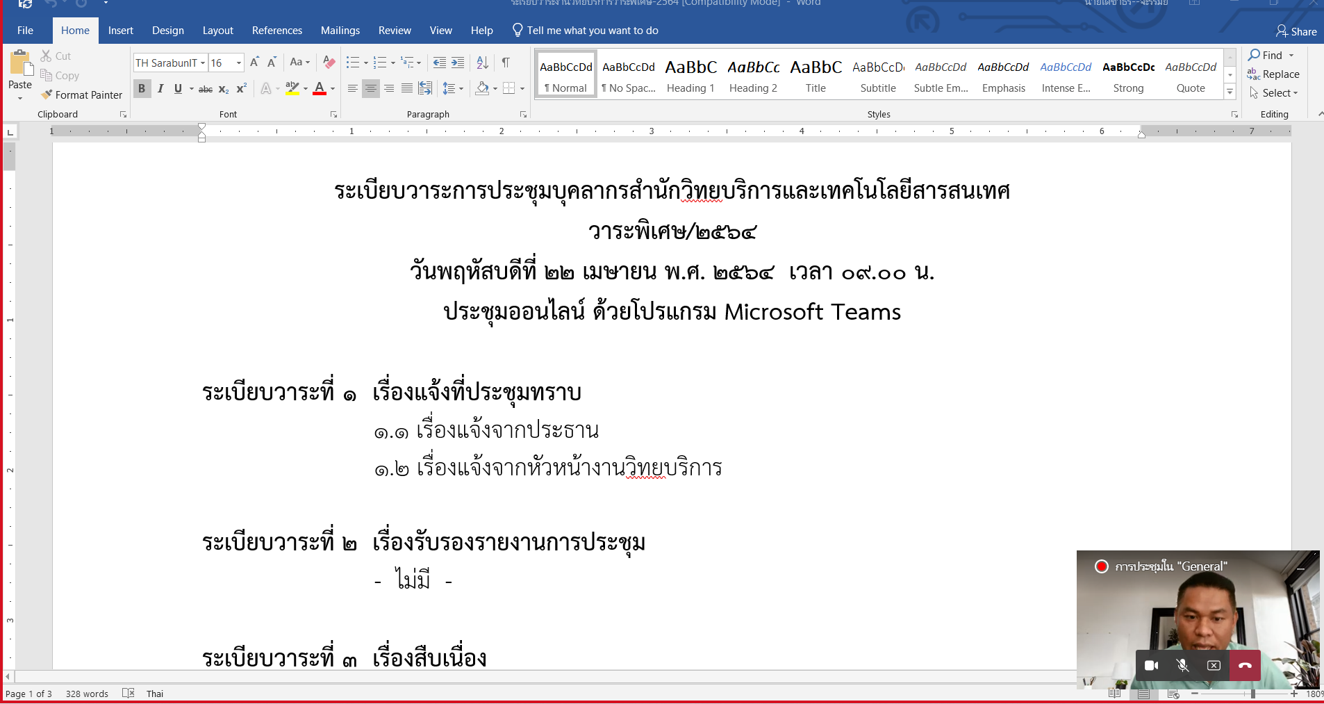Viewport: 1324px width, 704px height.
Task: Apply strikethrough formatting
Action: point(206,89)
